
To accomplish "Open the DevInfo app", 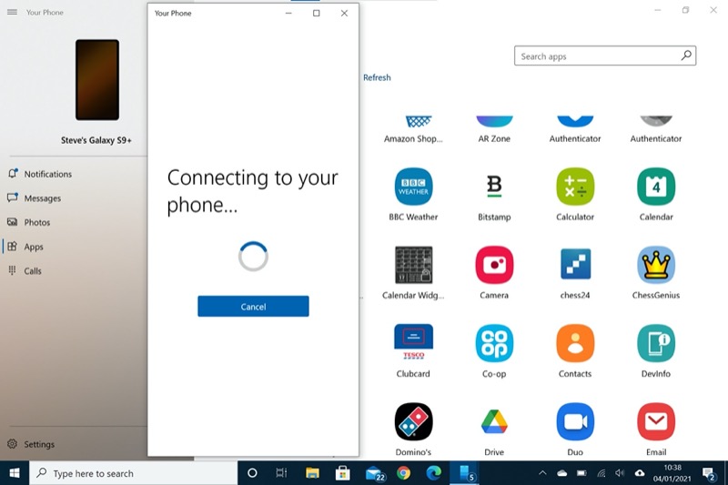I will tap(655, 343).
